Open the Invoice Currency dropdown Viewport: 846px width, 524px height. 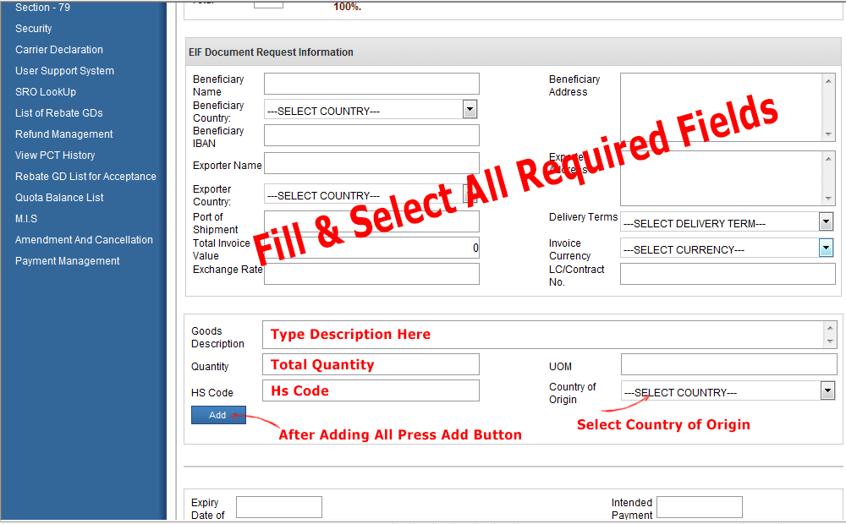(728, 248)
